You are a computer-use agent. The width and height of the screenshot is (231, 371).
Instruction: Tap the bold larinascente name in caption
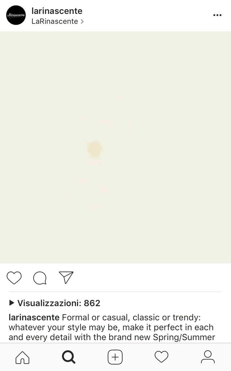click(34, 317)
